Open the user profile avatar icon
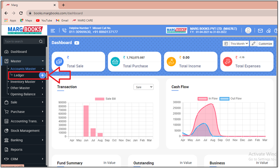The image size is (279, 168). [248, 30]
